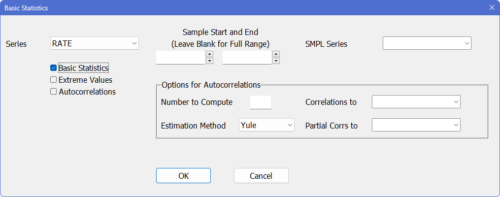Image resolution: width=500 pixels, height=197 pixels.
Task: Turn on the Autocorrelations checkbox
Action: [x=54, y=92]
